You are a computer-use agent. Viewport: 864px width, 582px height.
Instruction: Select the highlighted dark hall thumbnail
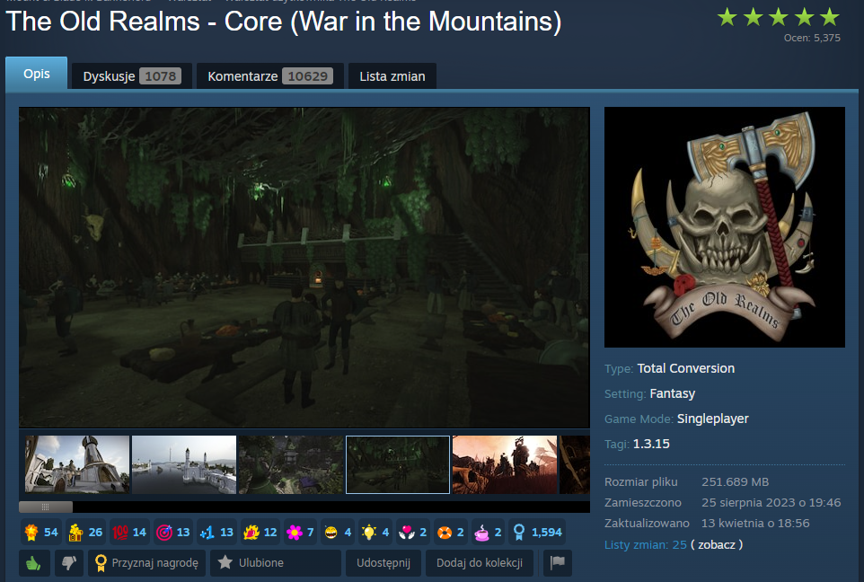coord(398,464)
